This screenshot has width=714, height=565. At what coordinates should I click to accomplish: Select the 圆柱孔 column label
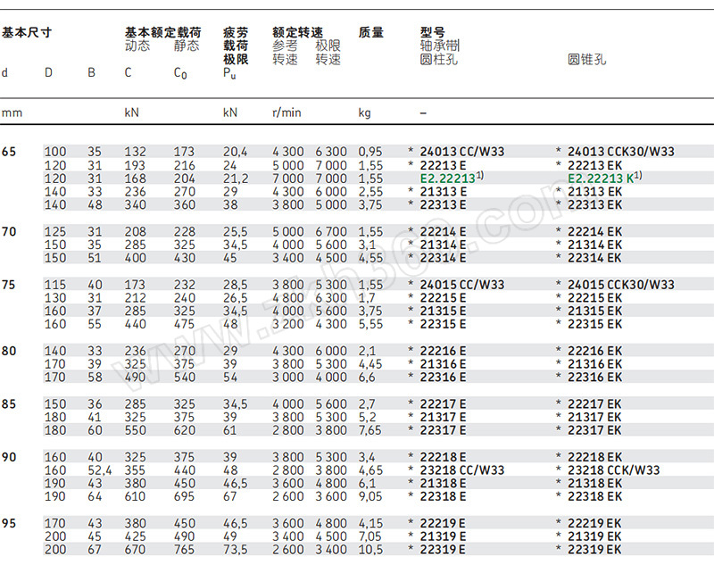(439, 60)
